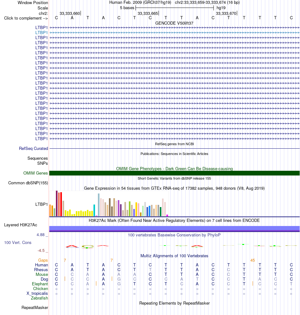
Task: Click the Window Position label
Action: click(33, 3)
